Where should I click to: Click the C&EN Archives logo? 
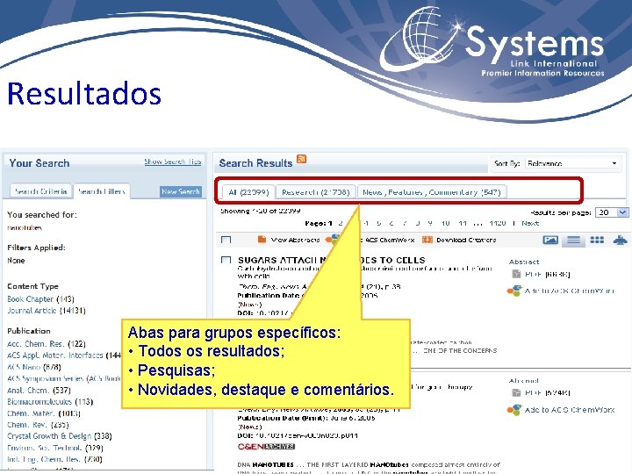tap(267, 446)
